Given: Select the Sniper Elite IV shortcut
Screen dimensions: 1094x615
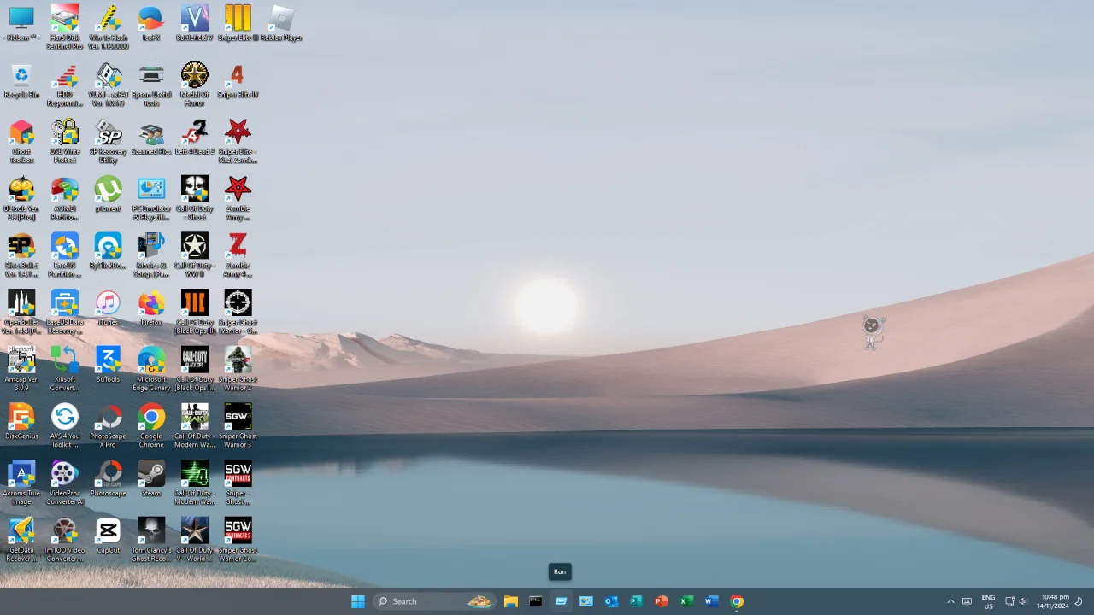Looking at the screenshot, I should click(238, 80).
